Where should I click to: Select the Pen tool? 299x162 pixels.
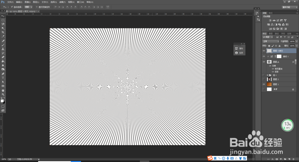[x=3, y=74]
